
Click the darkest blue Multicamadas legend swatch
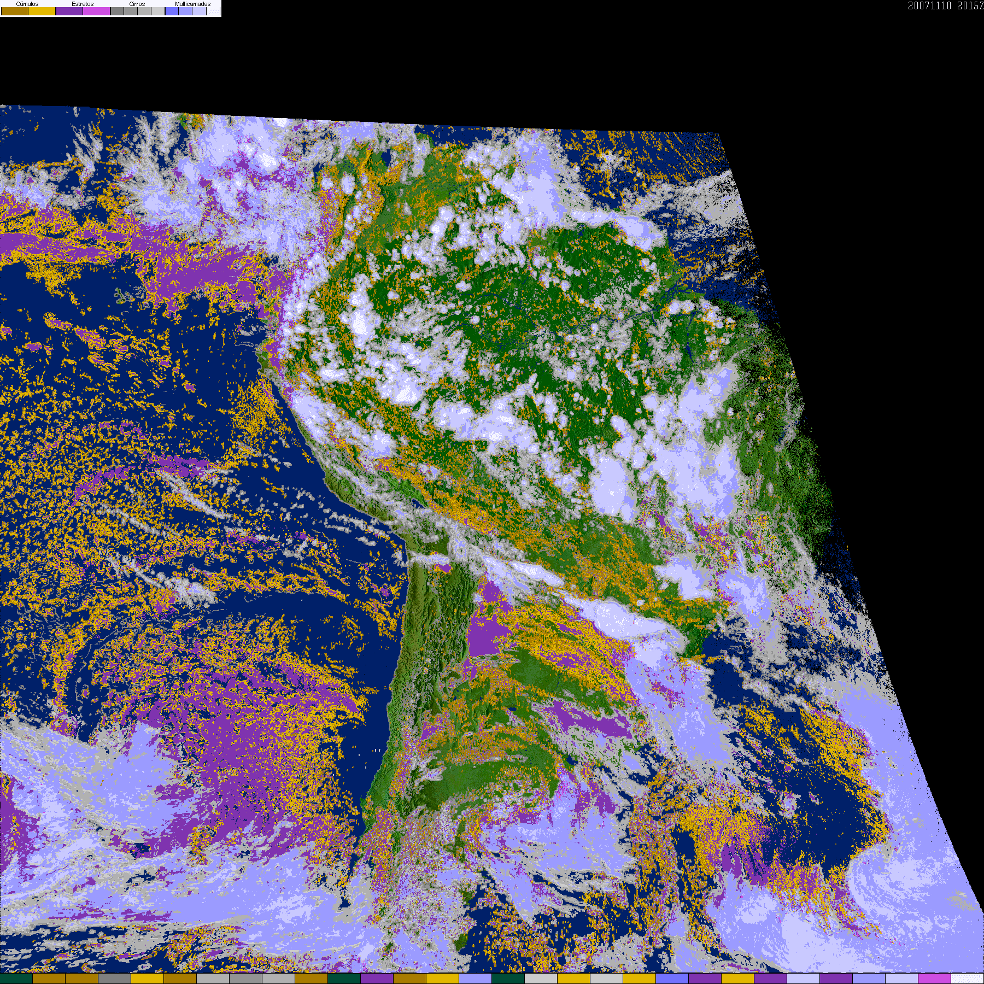[x=172, y=11]
